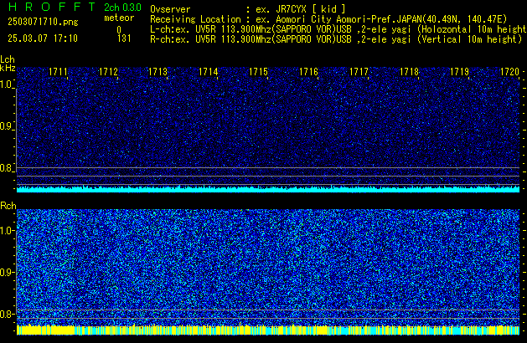Click the meteor label

point(119,18)
